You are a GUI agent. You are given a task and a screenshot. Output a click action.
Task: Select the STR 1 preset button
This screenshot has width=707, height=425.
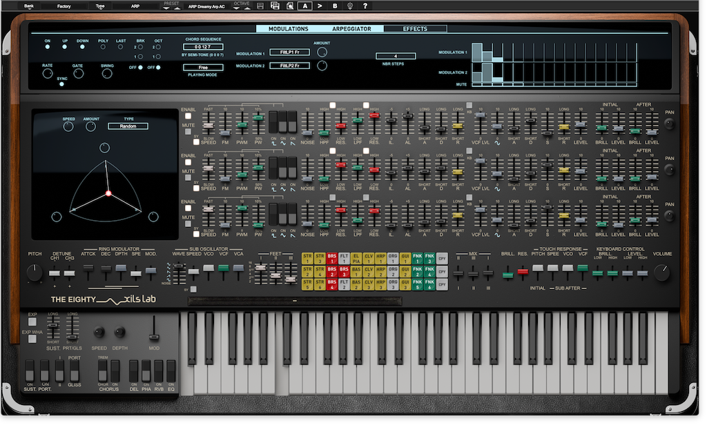click(x=307, y=258)
